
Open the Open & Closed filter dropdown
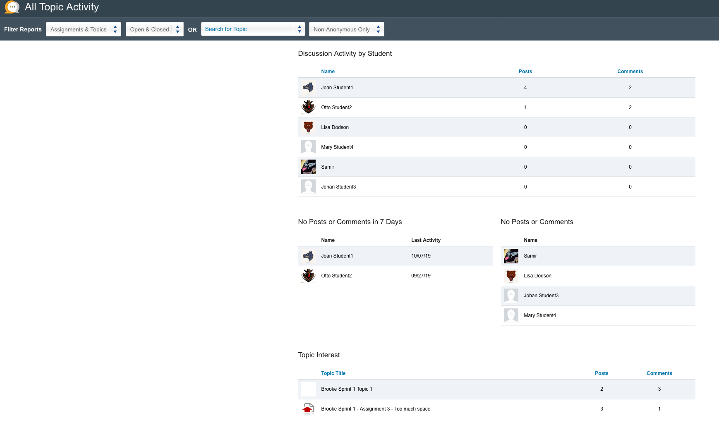(154, 29)
